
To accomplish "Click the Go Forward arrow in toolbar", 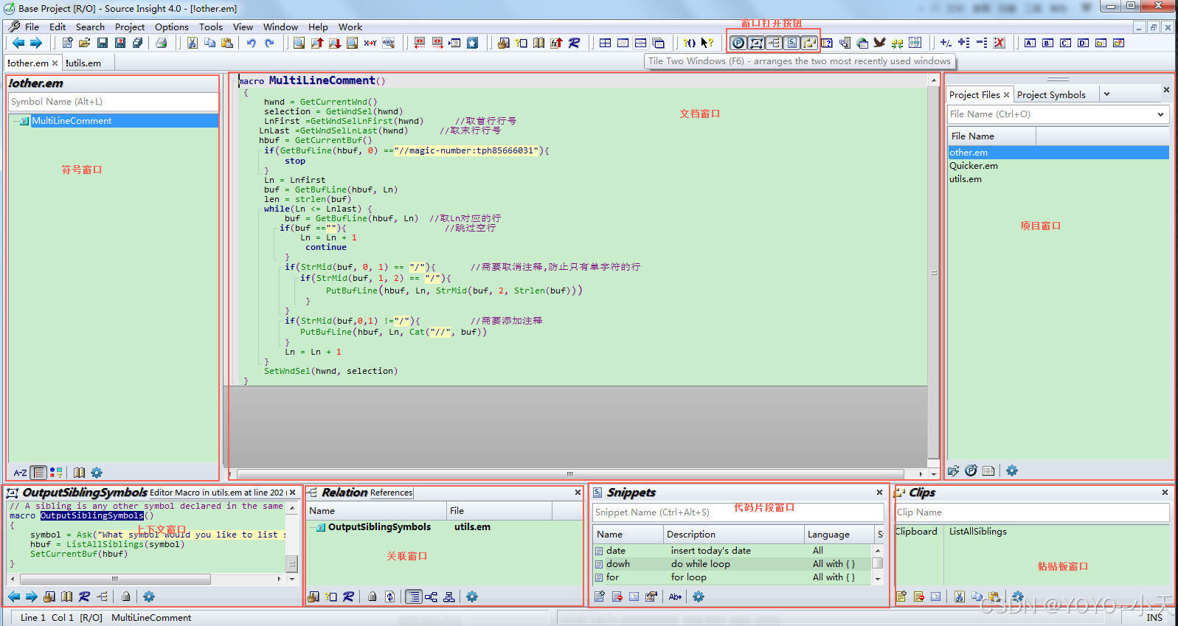I will coord(36,43).
